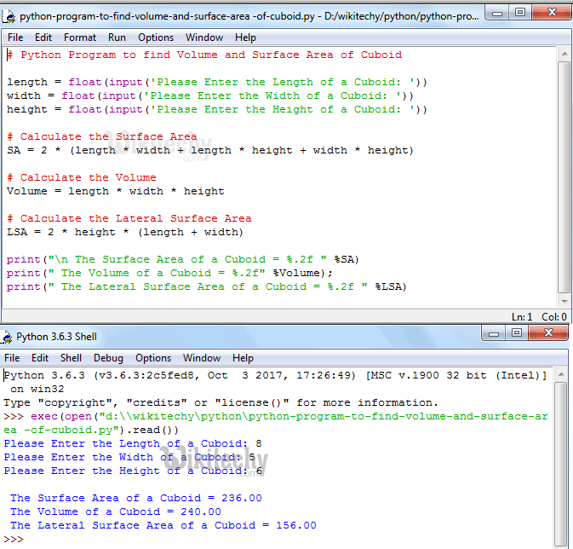Open the editor's File menu

point(15,38)
